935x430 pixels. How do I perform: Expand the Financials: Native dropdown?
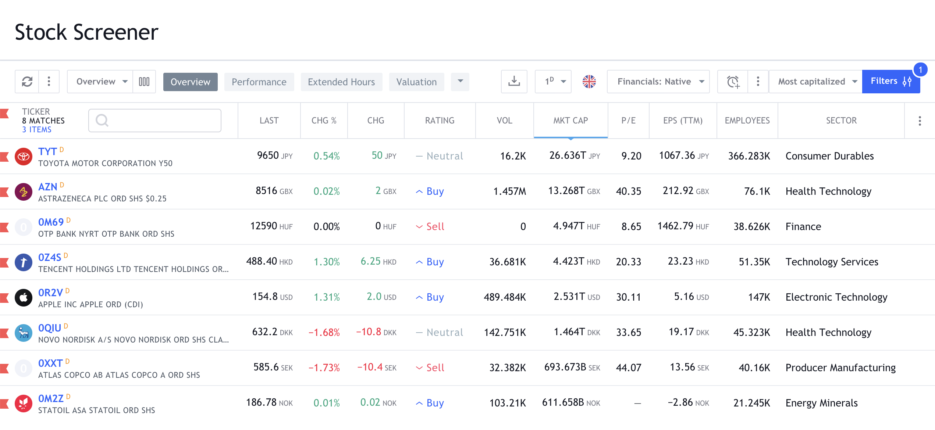click(x=658, y=82)
